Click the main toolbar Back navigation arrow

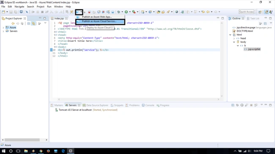[x=208, y=12]
